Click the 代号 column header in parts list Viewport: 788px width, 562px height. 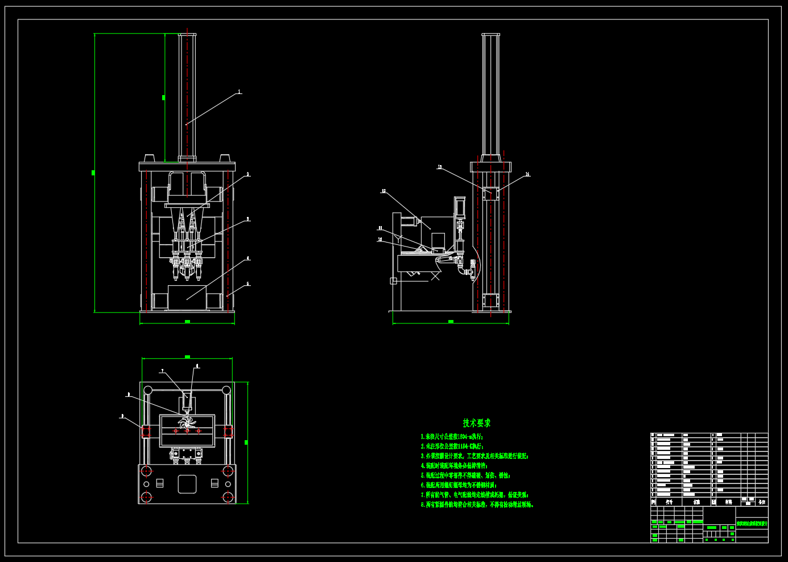pyautogui.click(x=669, y=502)
